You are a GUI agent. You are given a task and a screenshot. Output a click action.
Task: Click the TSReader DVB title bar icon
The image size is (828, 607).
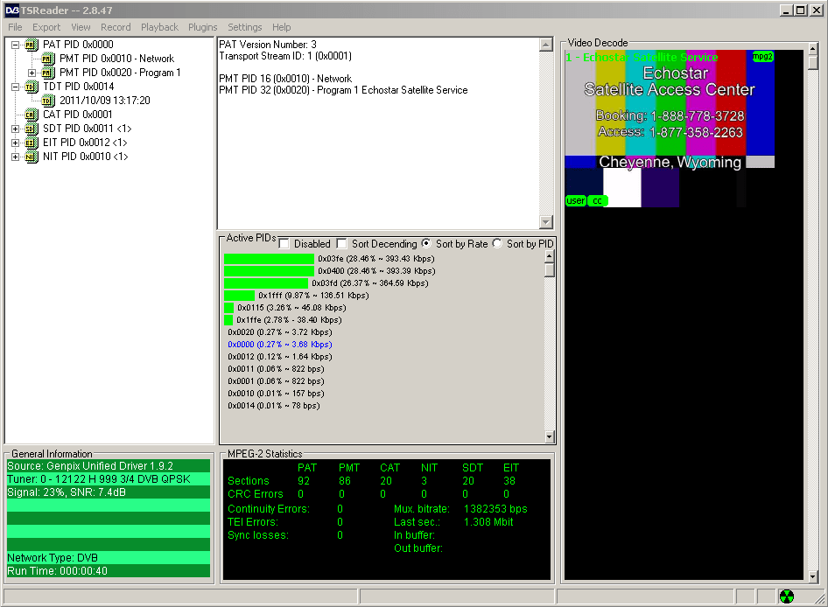pos(12,10)
